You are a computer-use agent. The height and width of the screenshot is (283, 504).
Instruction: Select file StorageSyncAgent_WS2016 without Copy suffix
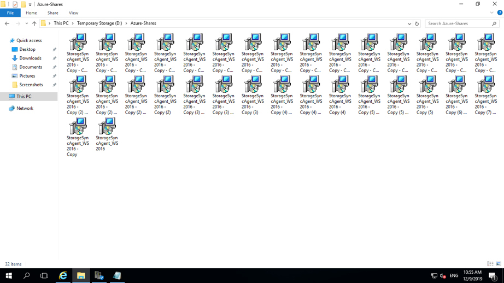(x=107, y=134)
